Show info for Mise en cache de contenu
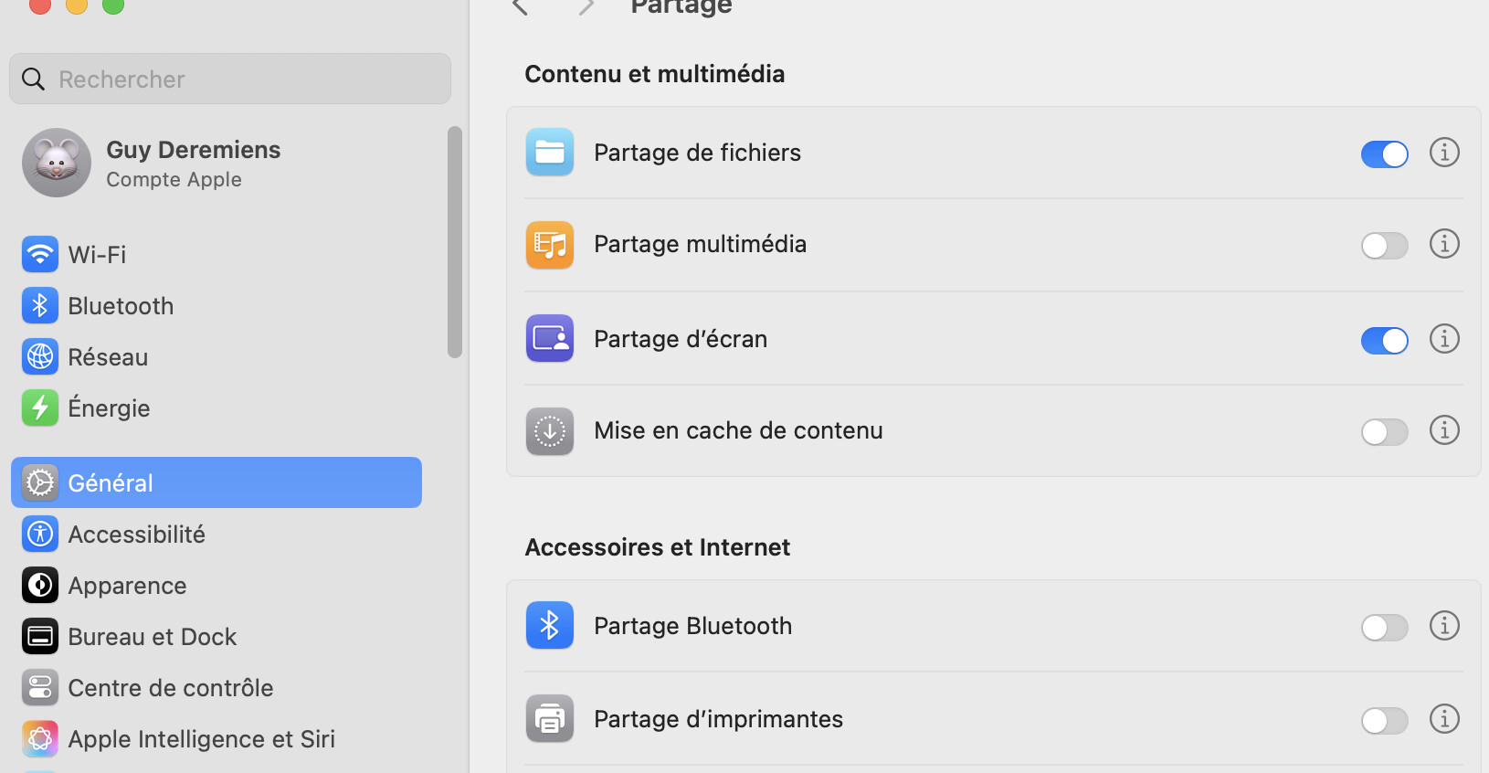 coord(1444,430)
